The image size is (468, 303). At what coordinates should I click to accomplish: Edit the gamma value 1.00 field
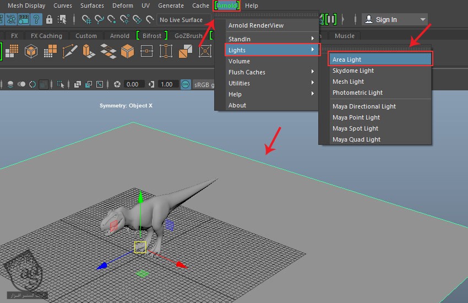tap(167, 84)
